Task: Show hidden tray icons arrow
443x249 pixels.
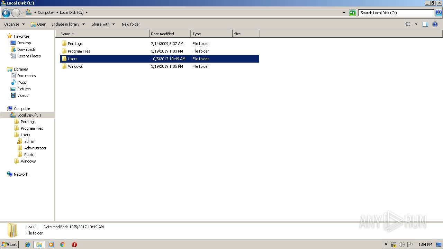Action: [386, 245]
